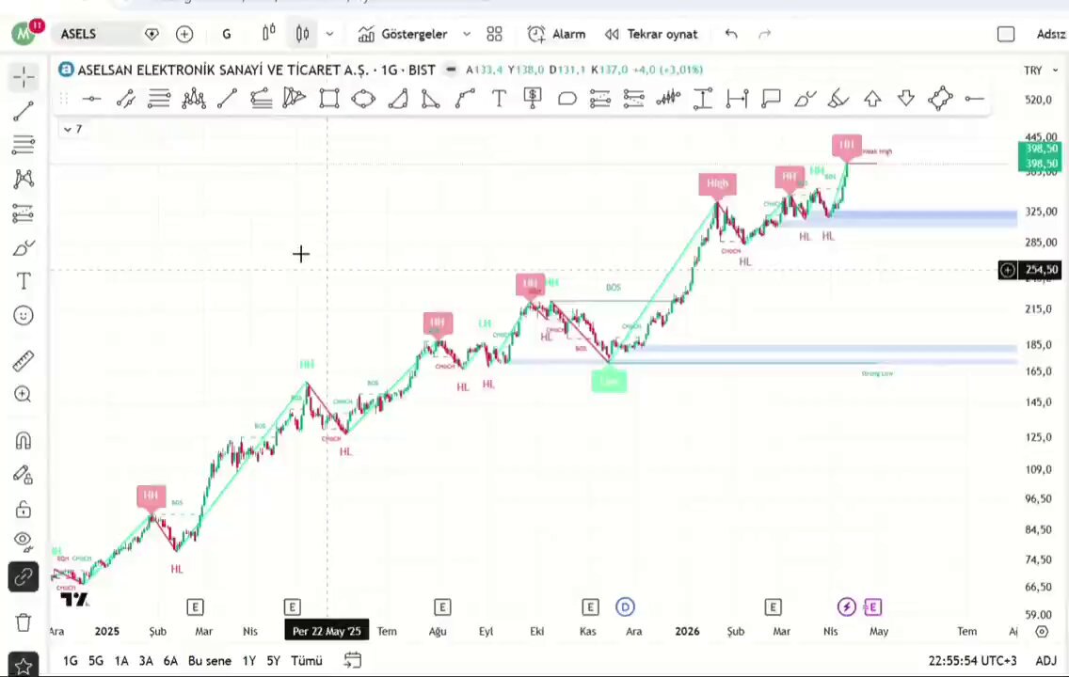Image resolution: width=1069 pixels, height=677 pixels.
Task: Select the price label dollar sign tool
Action: point(533,99)
